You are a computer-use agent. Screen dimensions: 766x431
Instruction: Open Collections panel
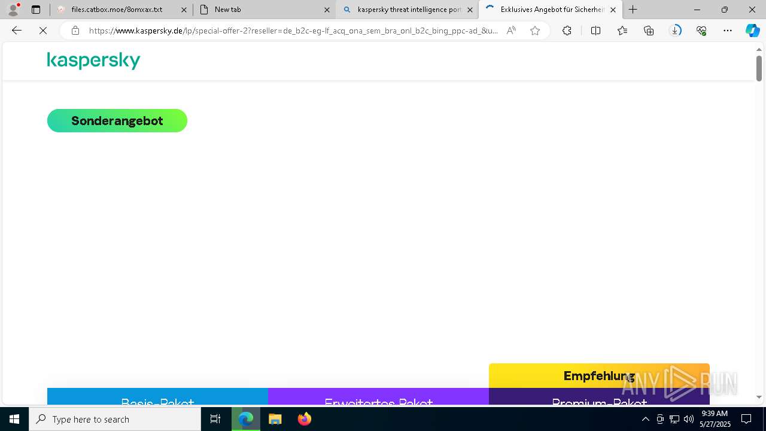click(649, 31)
